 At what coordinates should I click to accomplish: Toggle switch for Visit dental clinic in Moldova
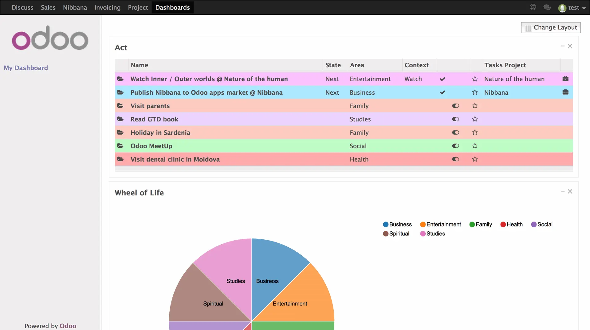click(455, 159)
